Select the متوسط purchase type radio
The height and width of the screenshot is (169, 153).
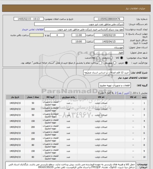point(115,63)
